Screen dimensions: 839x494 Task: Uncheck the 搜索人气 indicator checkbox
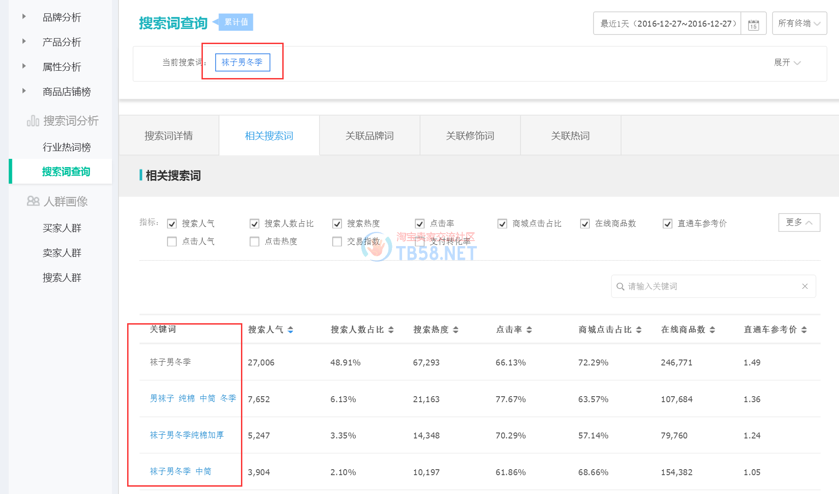tap(172, 224)
